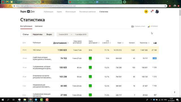The height and width of the screenshot is (102, 181).
Task: Click the Скачать отчет link
Action: (140, 26)
